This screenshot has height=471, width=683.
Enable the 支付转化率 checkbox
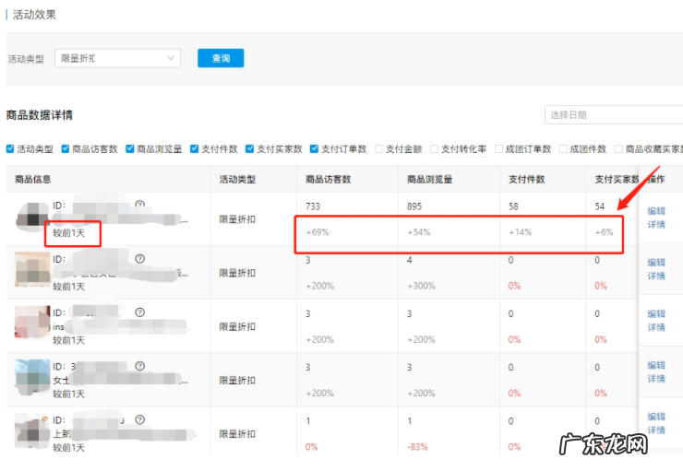tap(434, 149)
